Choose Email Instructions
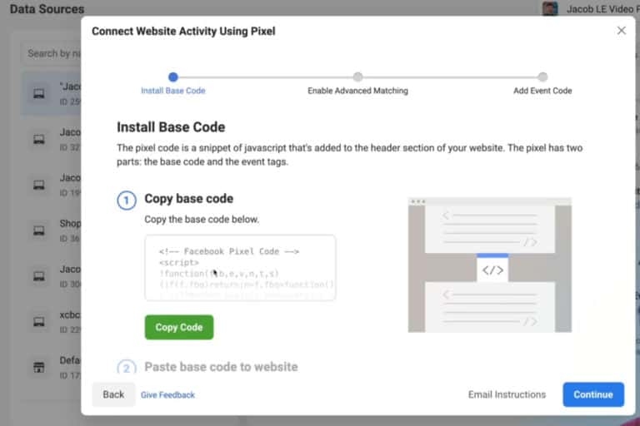Image resolution: width=640 pixels, height=426 pixels. [507, 394]
